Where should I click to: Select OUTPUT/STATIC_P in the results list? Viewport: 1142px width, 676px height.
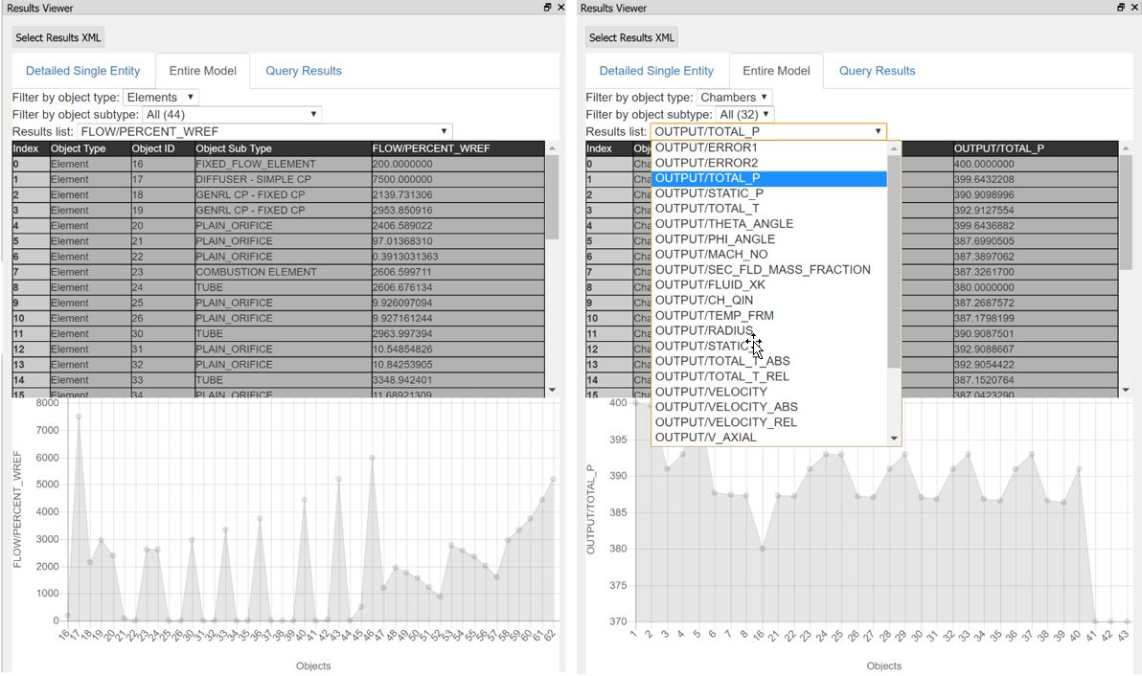point(709,193)
